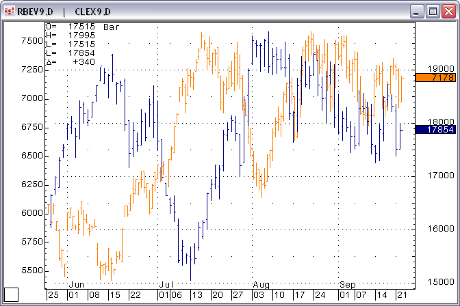
Task: Click the 14 date on time axis
Action: click(x=382, y=295)
